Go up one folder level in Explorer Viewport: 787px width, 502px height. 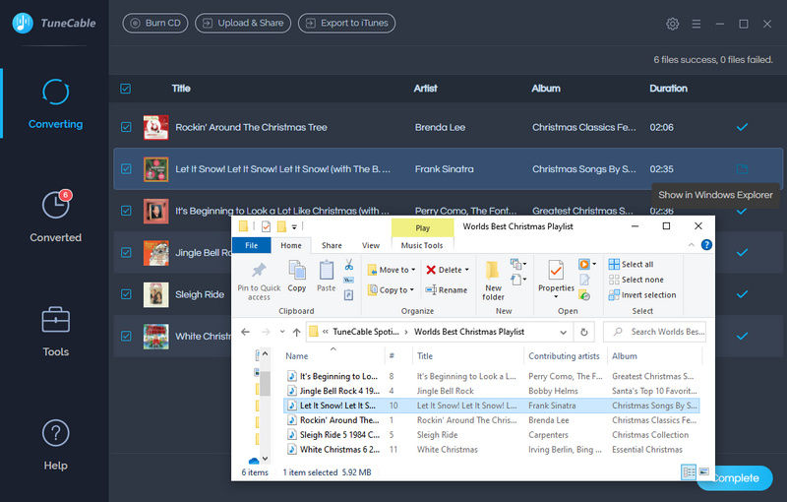coord(297,332)
